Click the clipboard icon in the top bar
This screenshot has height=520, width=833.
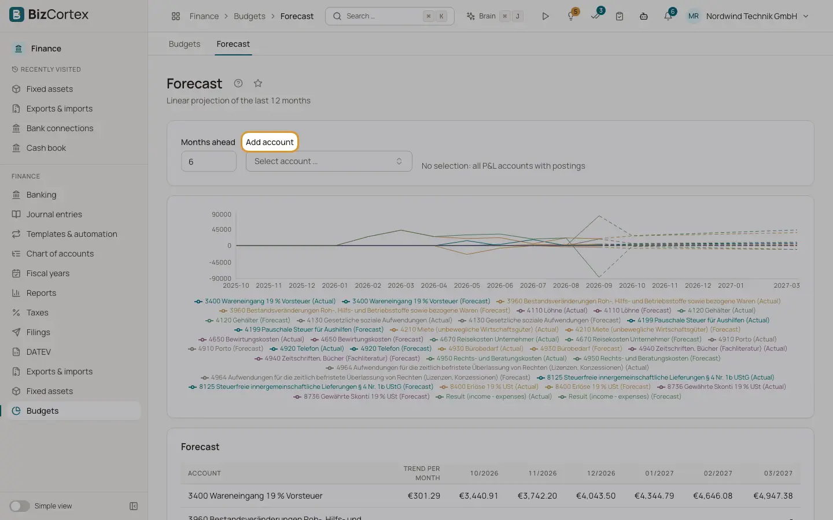(620, 16)
